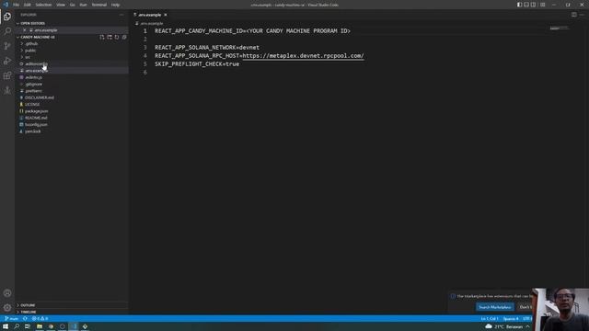Open the Selection menu
Viewport: 589px width, 331px height.
click(x=43, y=5)
